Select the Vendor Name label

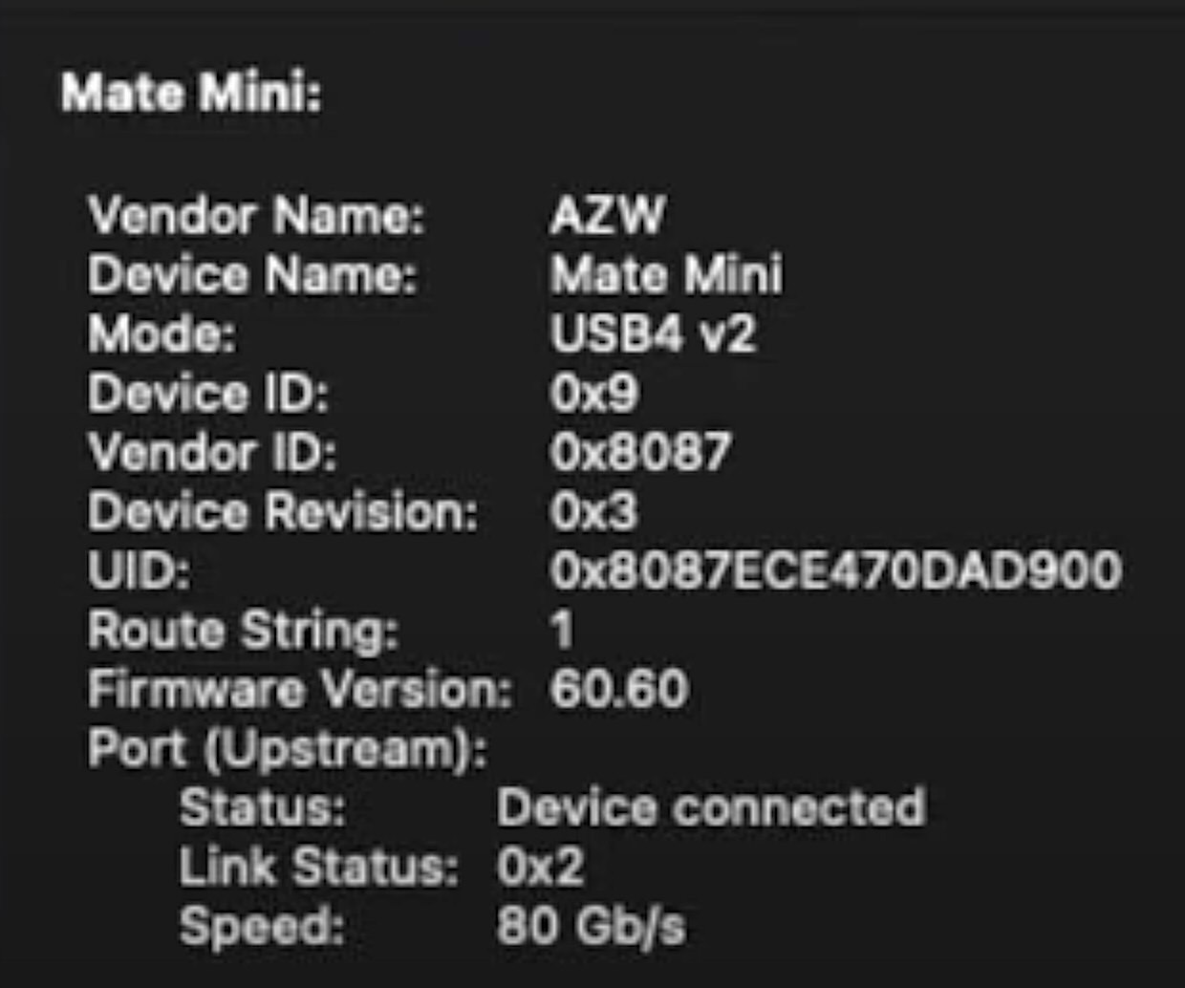[x=256, y=216]
